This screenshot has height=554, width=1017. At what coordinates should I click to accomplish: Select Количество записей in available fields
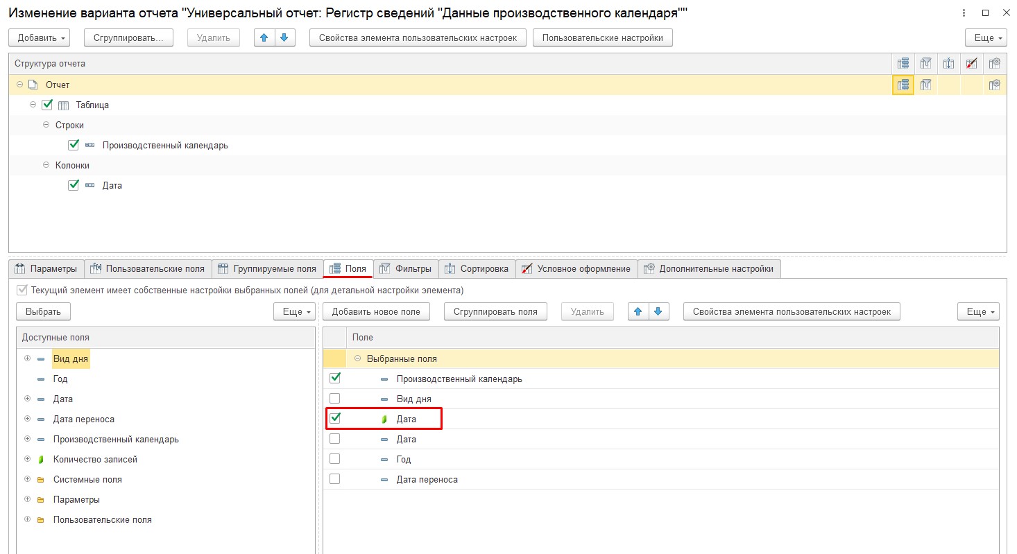coord(95,459)
